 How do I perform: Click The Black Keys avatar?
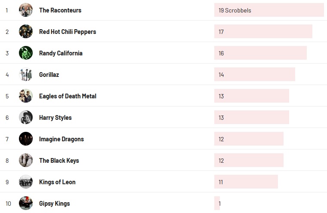click(x=26, y=160)
